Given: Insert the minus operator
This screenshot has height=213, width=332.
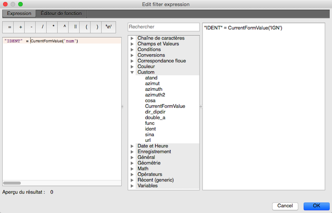Looking at the screenshot, I should click(x=31, y=27).
